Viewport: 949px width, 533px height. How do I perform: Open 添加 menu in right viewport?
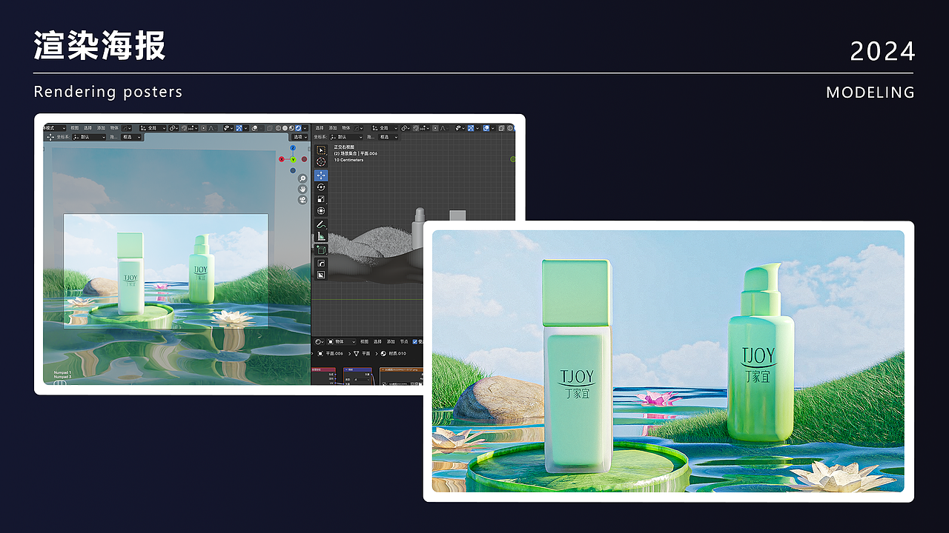click(333, 128)
